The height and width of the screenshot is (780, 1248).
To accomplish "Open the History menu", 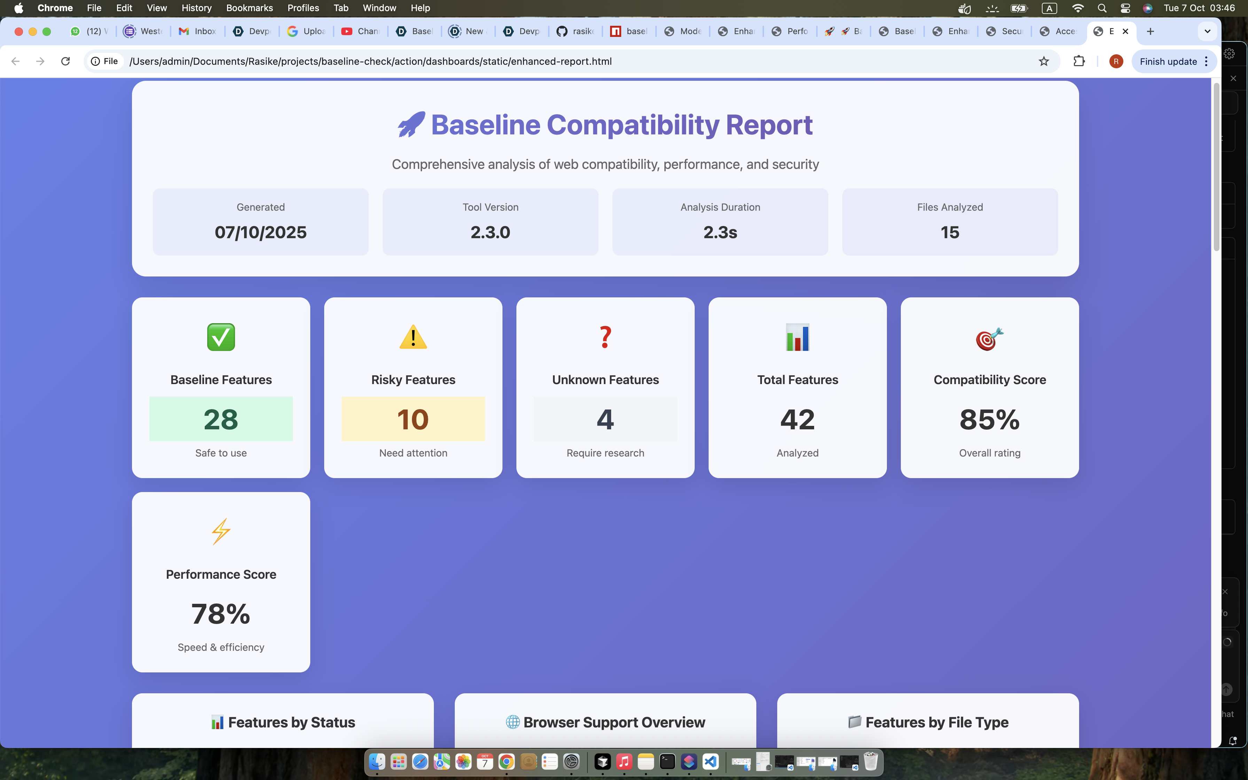I will (196, 8).
